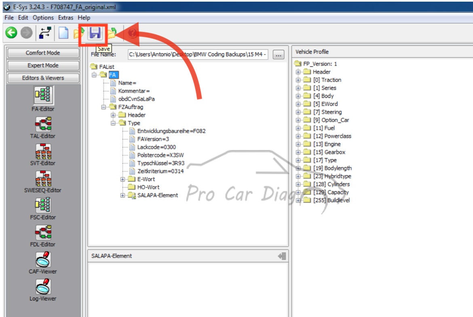Open the TAL-Editor

coord(43,128)
